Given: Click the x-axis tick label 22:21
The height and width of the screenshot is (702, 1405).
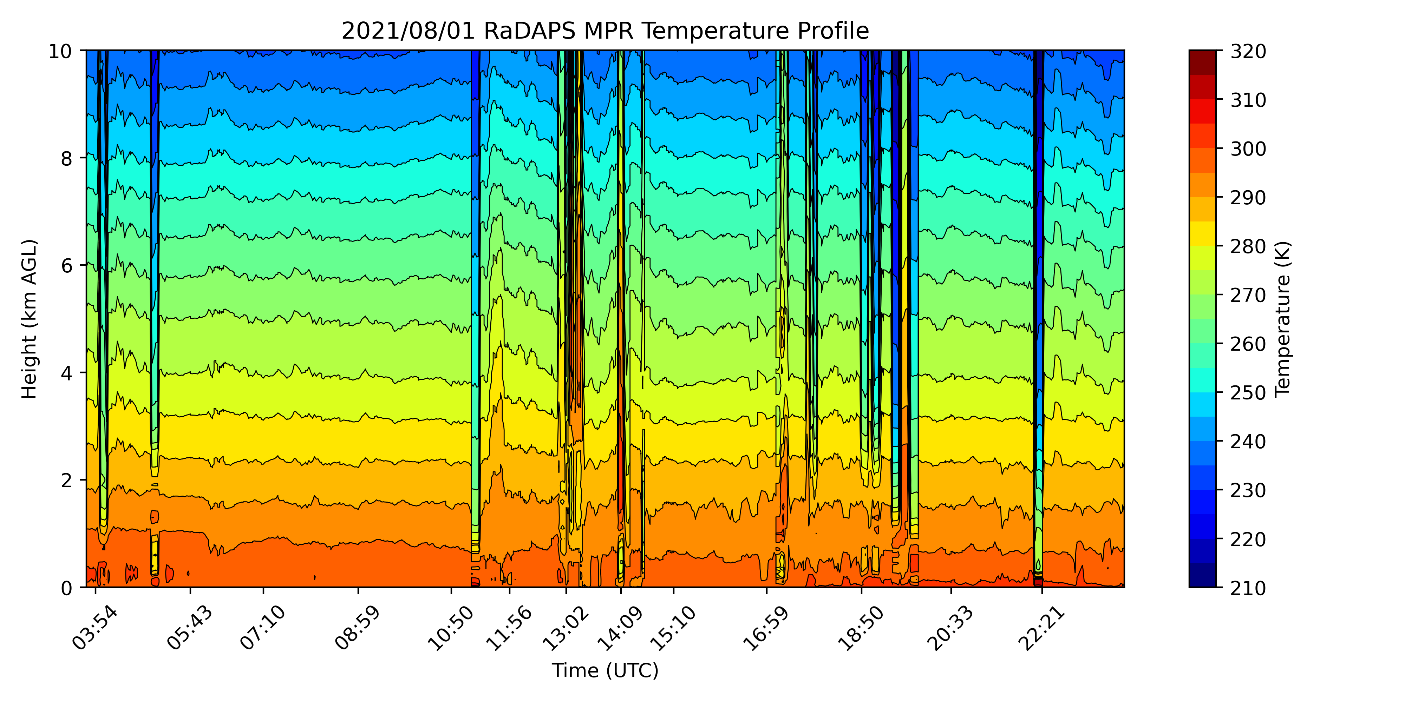Looking at the screenshot, I should (x=1042, y=628).
